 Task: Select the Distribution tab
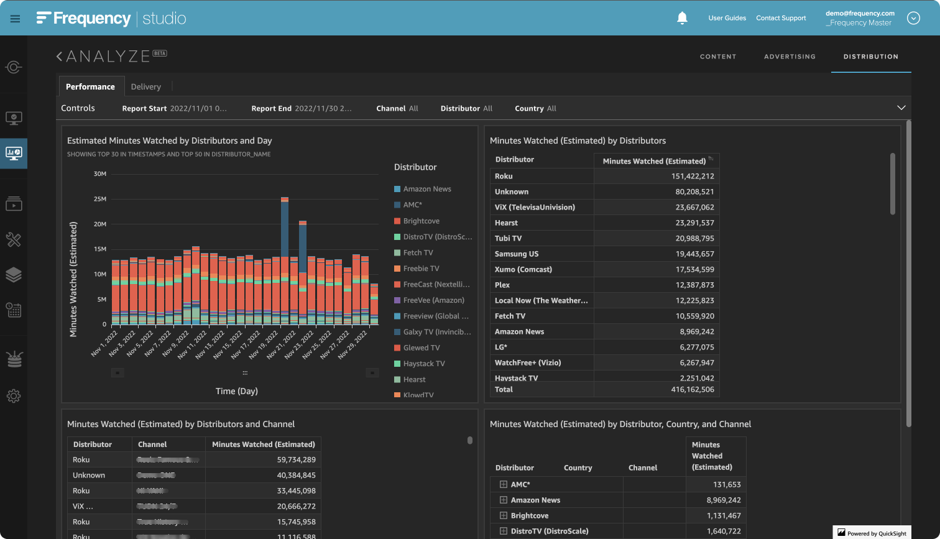(x=871, y=57)
